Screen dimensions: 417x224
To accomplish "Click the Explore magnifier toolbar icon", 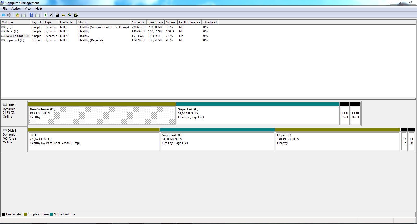I will click(x=69, y=15).
